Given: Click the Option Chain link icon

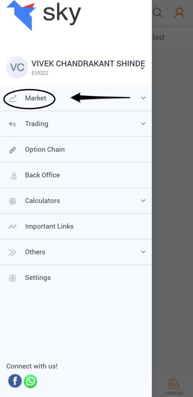Looking at the screenshot, I should (x=12, y=150).
